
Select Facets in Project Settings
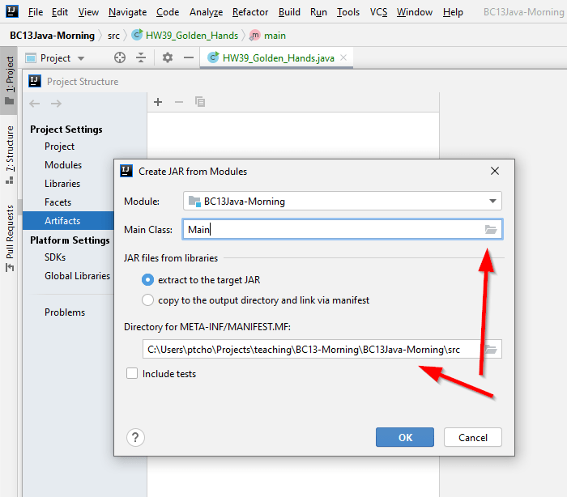coord(58,202)
